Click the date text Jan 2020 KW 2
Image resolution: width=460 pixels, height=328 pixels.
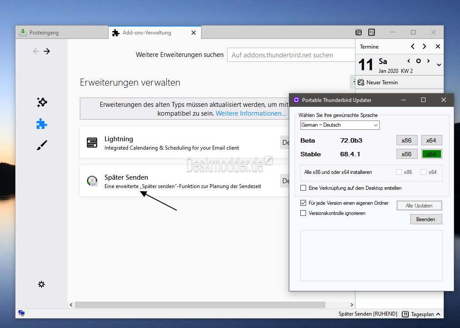(x=396, y=71)
